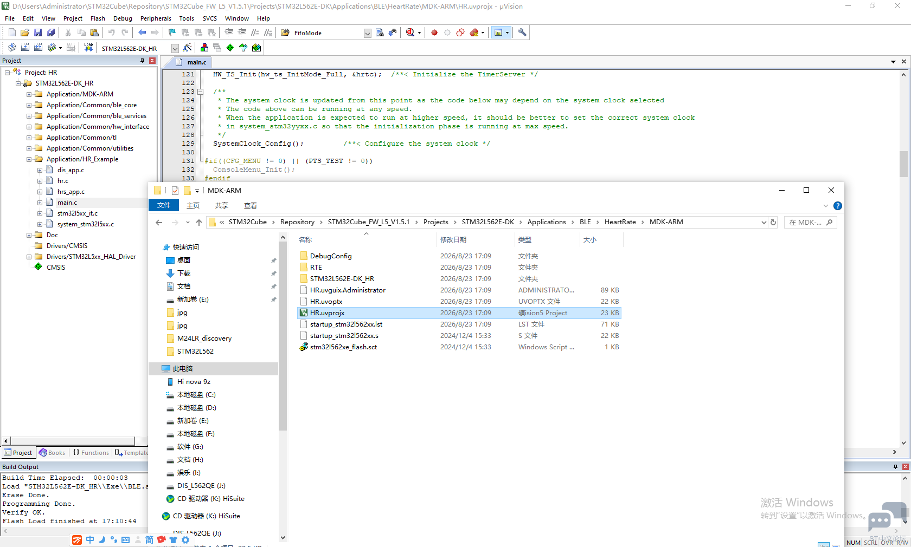Refresh the Explorer address bar location
911x547 pixels.
click(773, 222)
